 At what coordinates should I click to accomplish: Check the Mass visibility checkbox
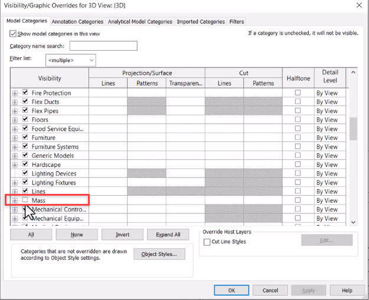tap(25, 200)
